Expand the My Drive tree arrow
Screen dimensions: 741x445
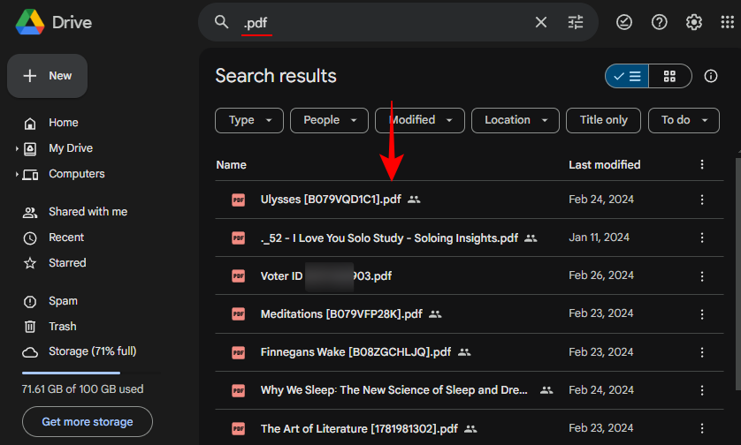coord(17,148)
